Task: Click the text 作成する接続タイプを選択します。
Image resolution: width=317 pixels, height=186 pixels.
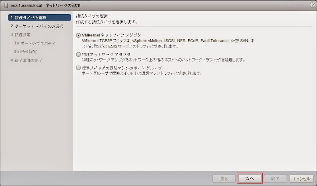Action: point(107,22)
